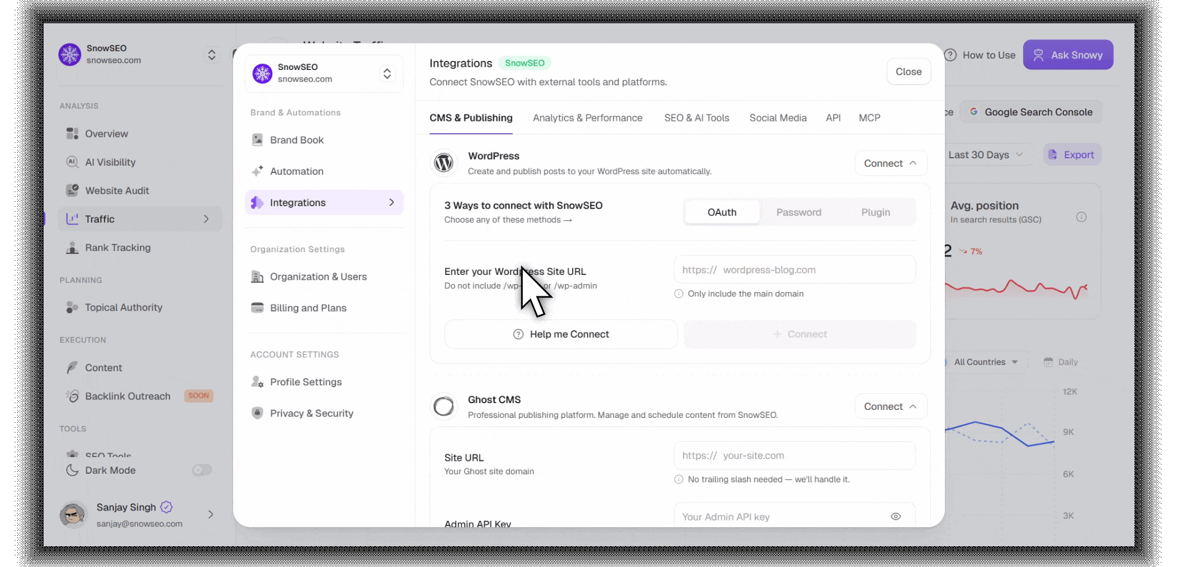Click the AI Visibility icon in sidebar

click(x=72, y=162)
